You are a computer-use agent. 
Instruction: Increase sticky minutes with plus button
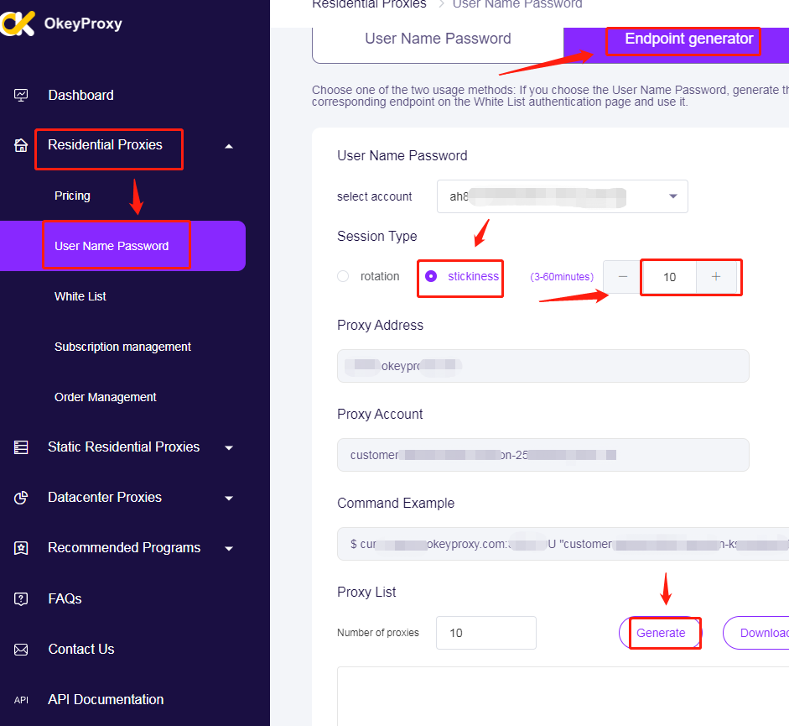(716, 277)
